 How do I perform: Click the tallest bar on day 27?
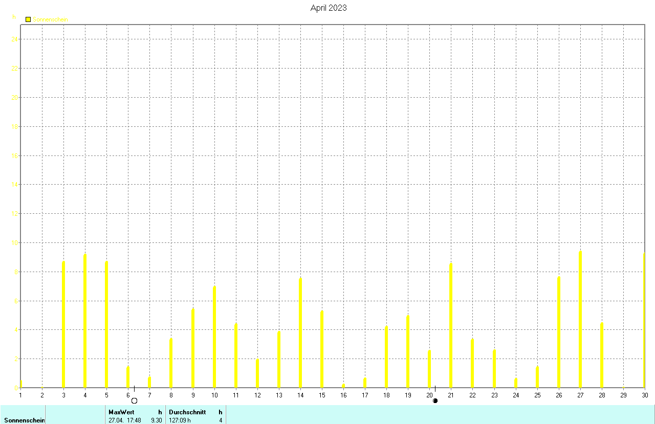pyautogui.click(x=580, y=319)
